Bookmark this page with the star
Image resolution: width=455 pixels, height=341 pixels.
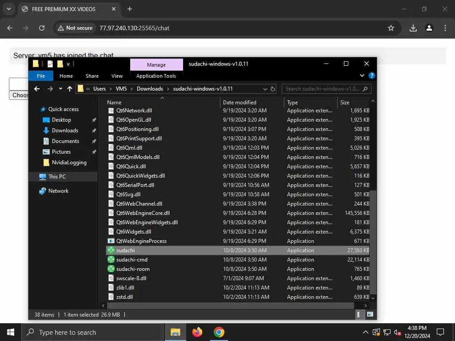(391, 28)
